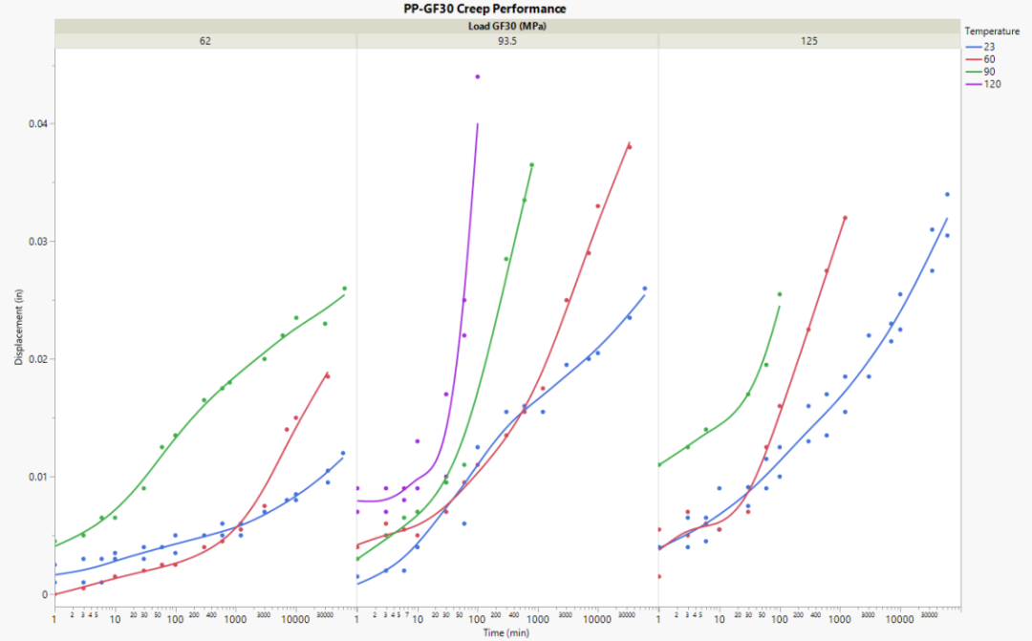Image resolution: width=1032 pixels, height=641 pixels.
Task: Select the green 90 legend entry
Action: pos(980,72)
